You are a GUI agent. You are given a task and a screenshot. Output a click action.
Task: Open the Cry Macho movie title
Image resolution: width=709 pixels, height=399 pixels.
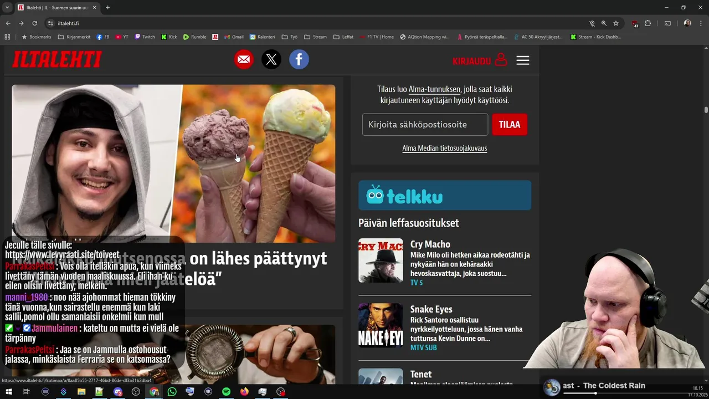(x=430, y=244)
